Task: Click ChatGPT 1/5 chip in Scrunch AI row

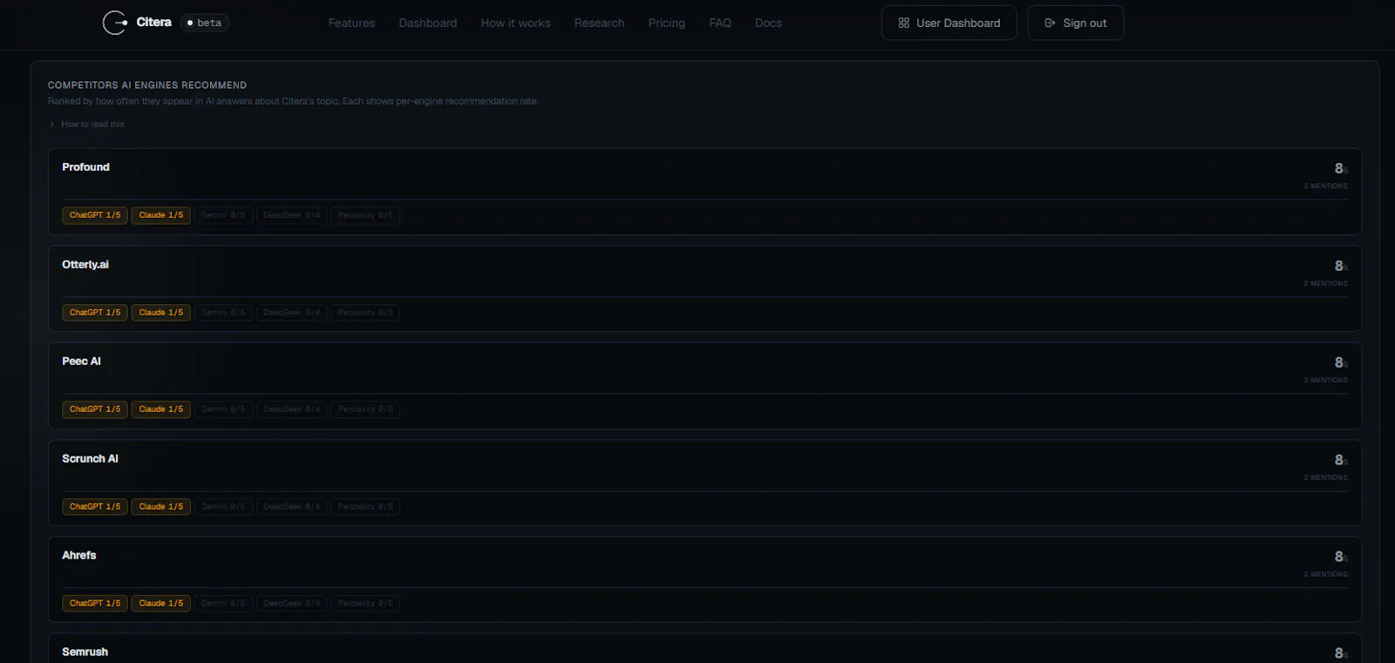Action: click(x=95, y=507)
